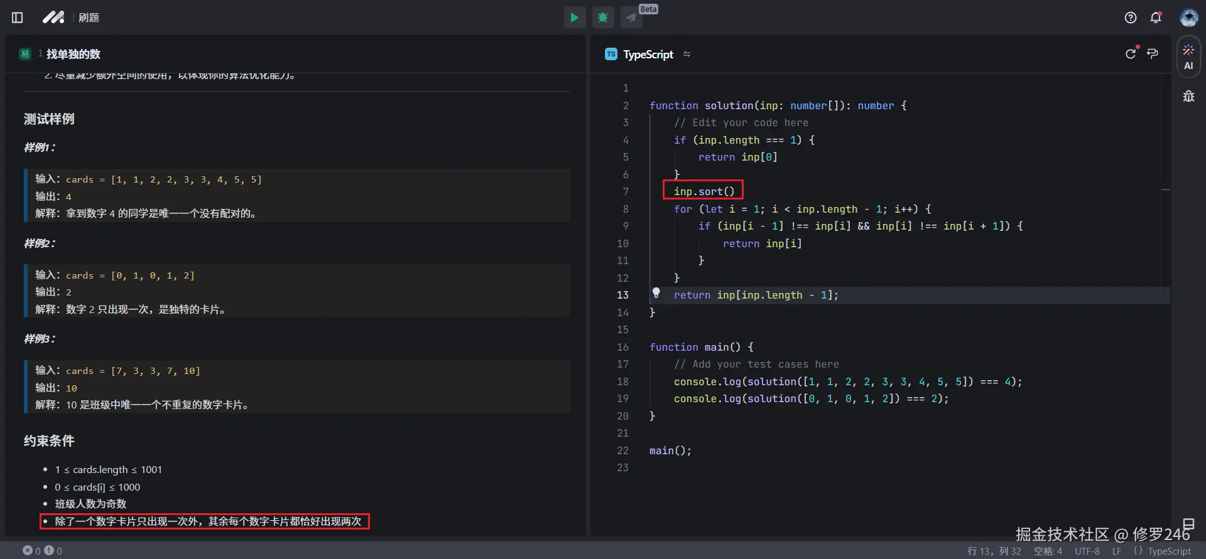1206x559 pixels.
Task: Click the format code icon in editor header
Action: pos(1153,54)
